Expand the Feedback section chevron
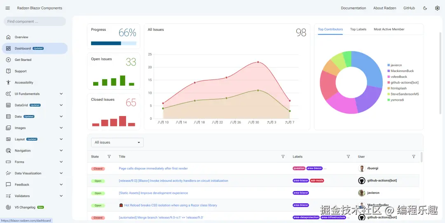445x223 pixels. point(61,184)
